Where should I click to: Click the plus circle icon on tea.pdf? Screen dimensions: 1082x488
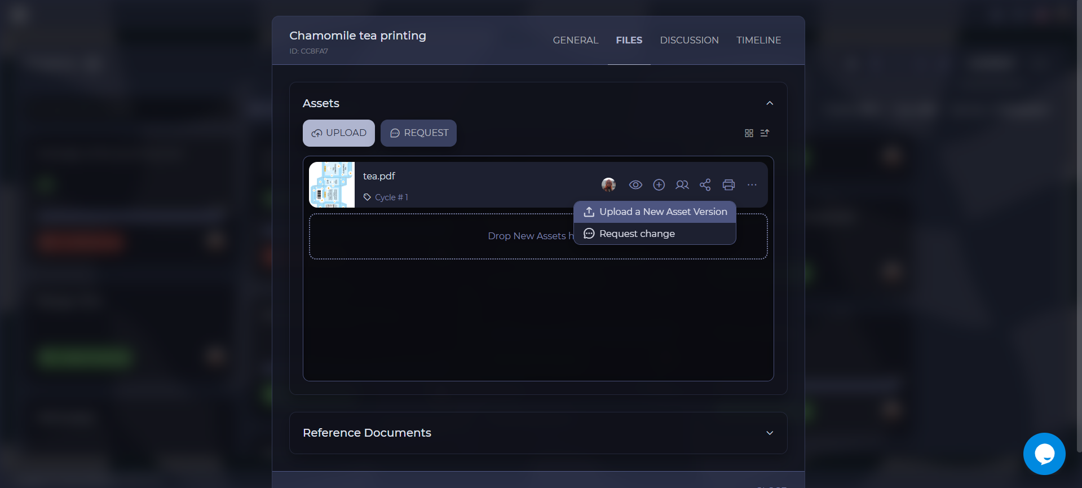point(659,185)
